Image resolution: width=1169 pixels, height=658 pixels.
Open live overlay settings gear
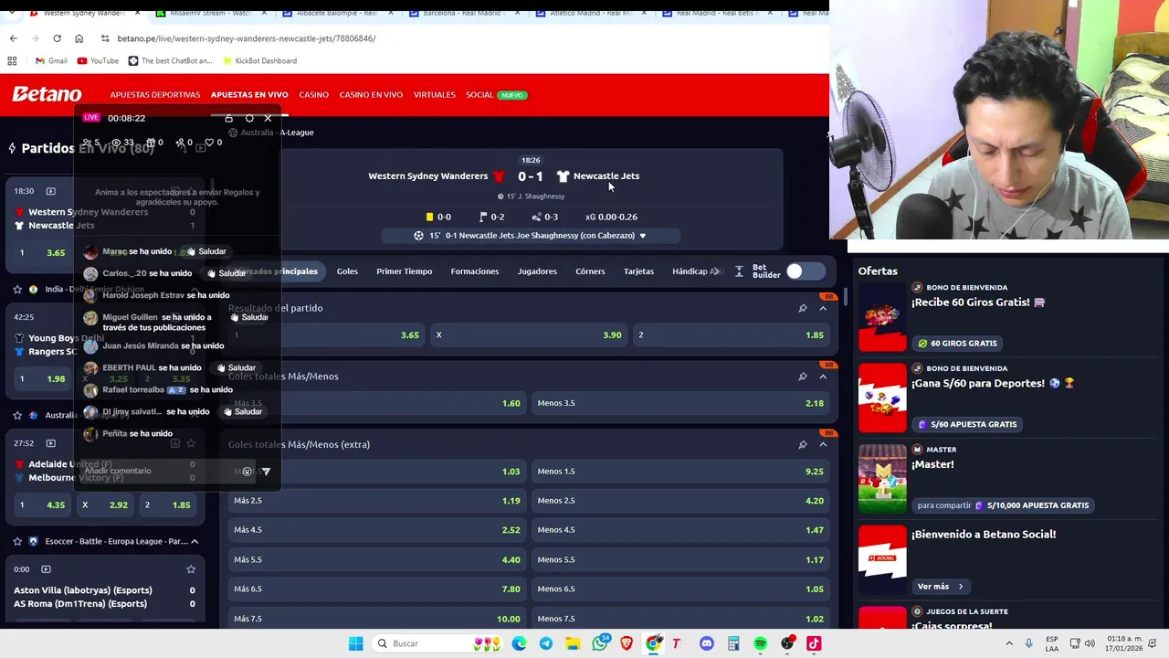(249, 118)
